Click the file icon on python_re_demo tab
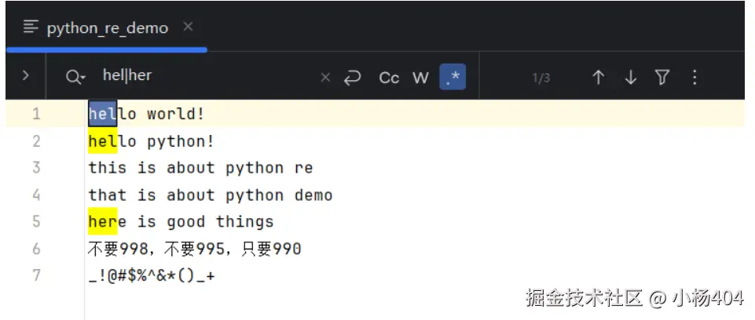Image resolution: width=755 pixels, height=320 pixels. pos(31,27)
